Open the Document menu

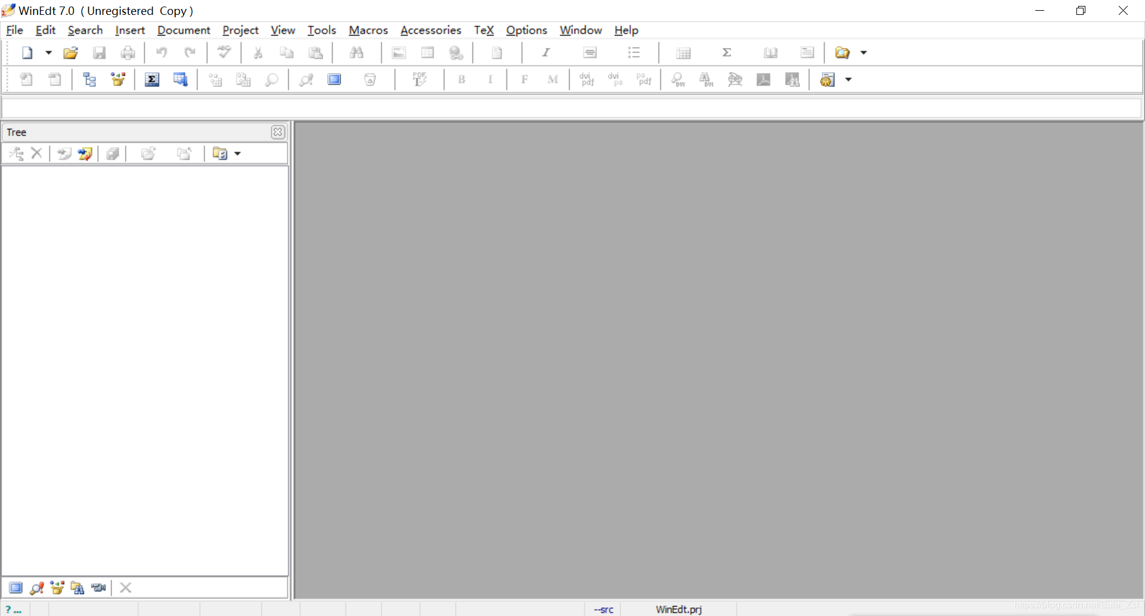[184, 30]
